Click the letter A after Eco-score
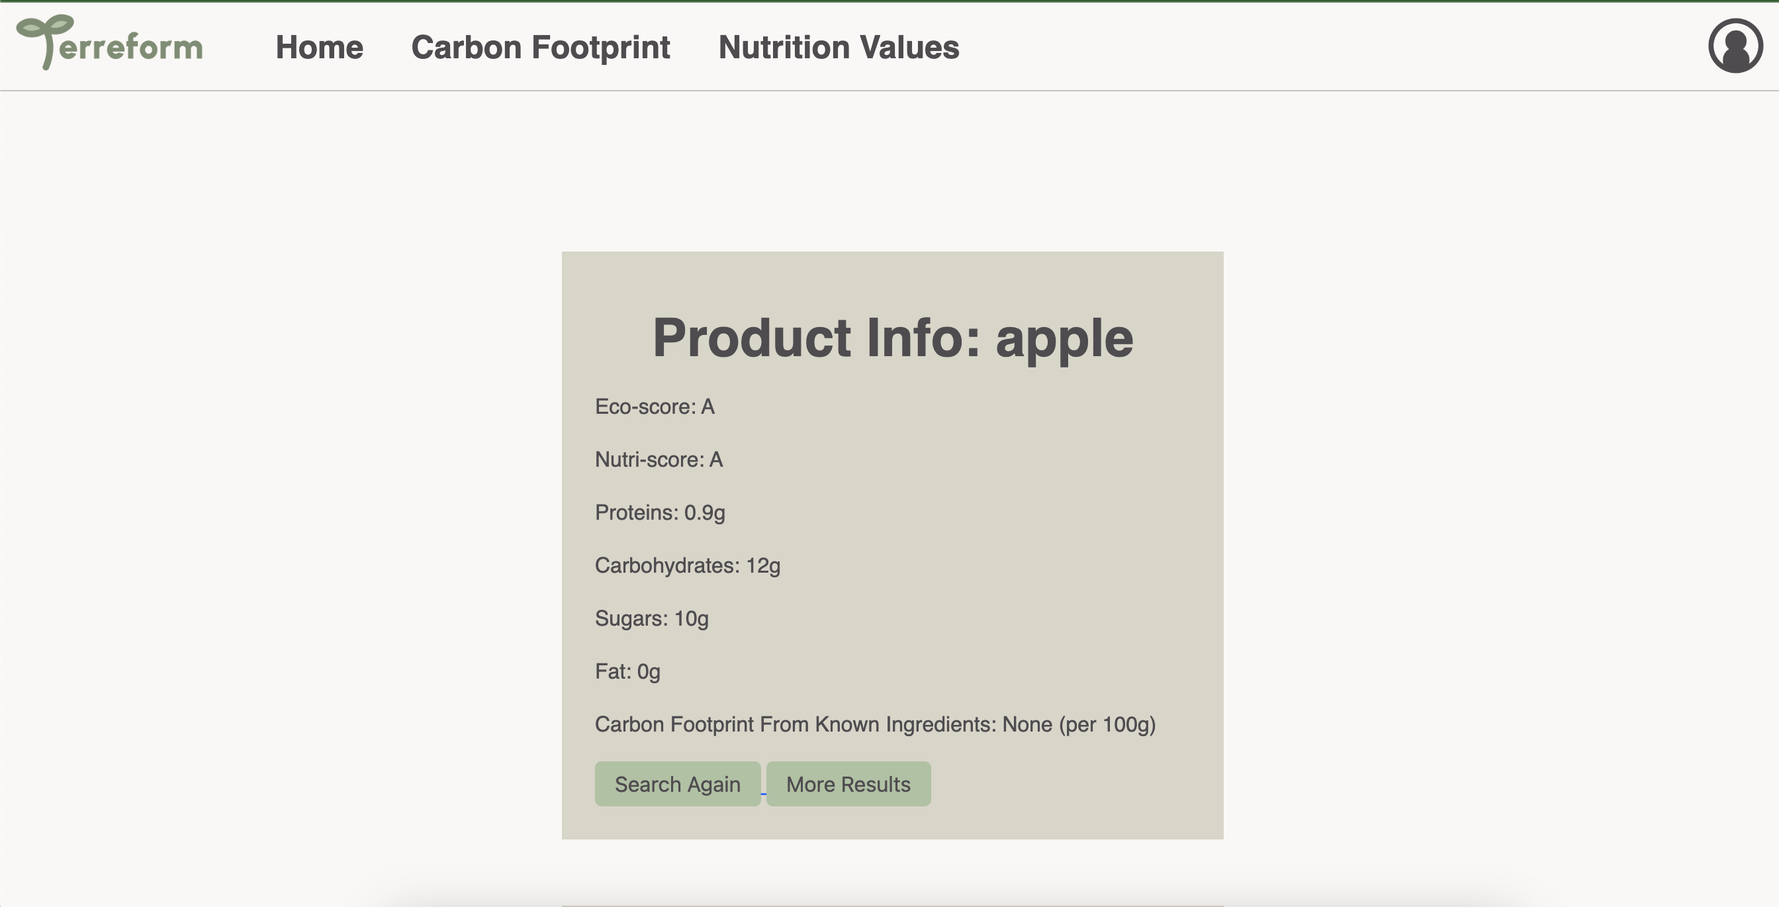1779x907 pixels. [x=708, y=407]
